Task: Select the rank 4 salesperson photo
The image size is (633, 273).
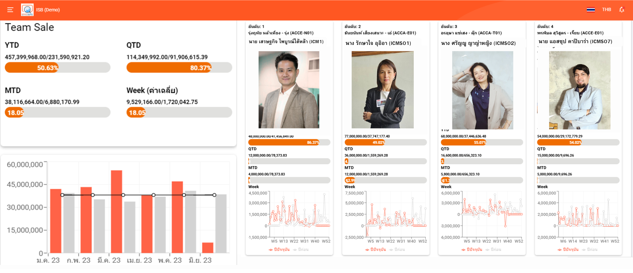Action: [579, 90]
